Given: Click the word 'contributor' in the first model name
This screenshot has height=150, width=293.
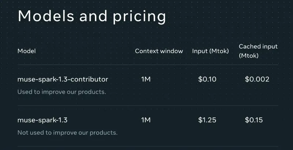Looking at the screenshot, I should 89,79.
